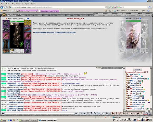This screenshot has height=122, width=153.
Task: Click the chat log vertical scrollbar
Action: click(124, 89)
